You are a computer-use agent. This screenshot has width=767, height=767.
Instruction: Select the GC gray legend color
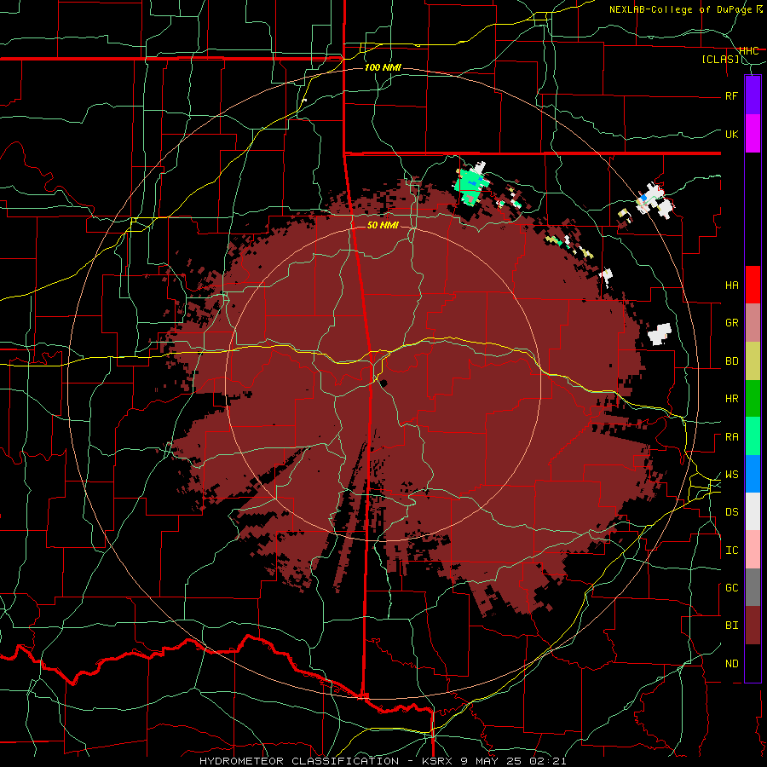(753, 587)
